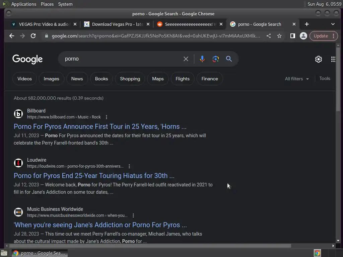Image resolution: width=343 pixels, height=257 pixels.
Task: Click the billboard.com Music Rock URL breadcrumb
Action: [x=64, y=117]
